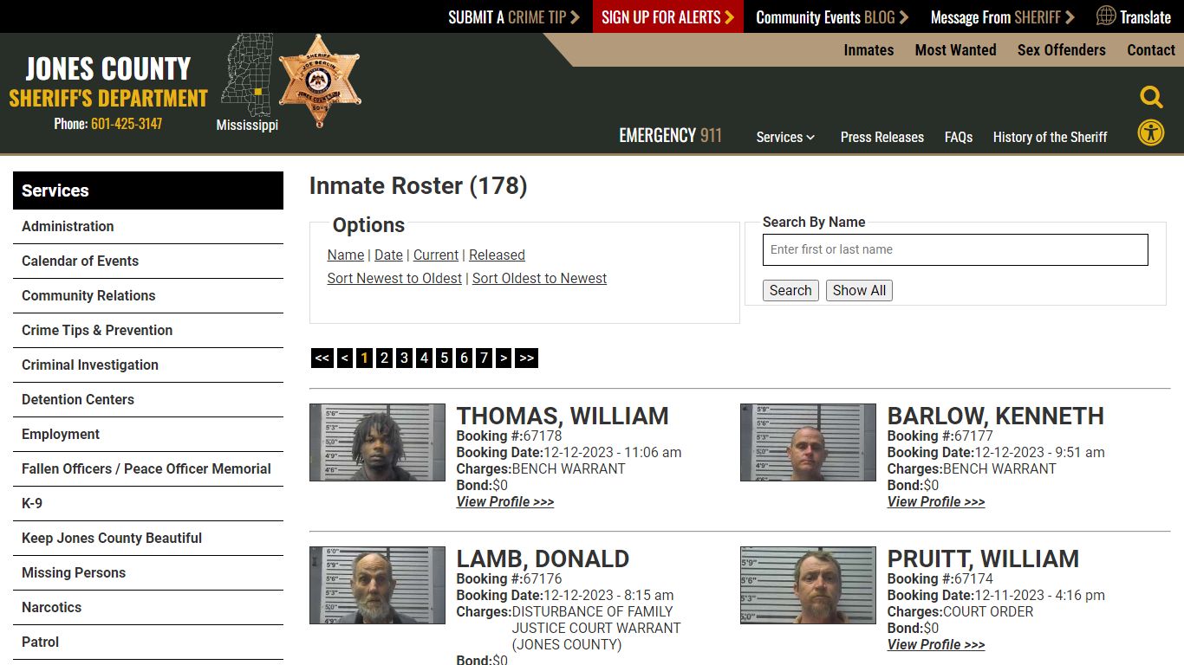Image resolution: width=1184 pixels, height=665 pixels.
Task: Choose Sort Oldest to Newest
Action: [539, 278]
